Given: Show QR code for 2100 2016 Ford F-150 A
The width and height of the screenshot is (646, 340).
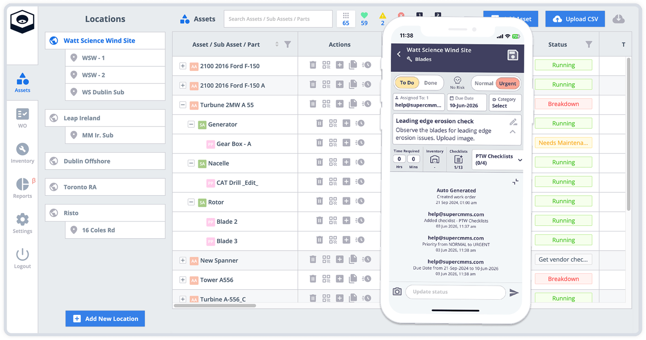Looking at the screenshot, I should pyautogui.click(x=326, y=85).
